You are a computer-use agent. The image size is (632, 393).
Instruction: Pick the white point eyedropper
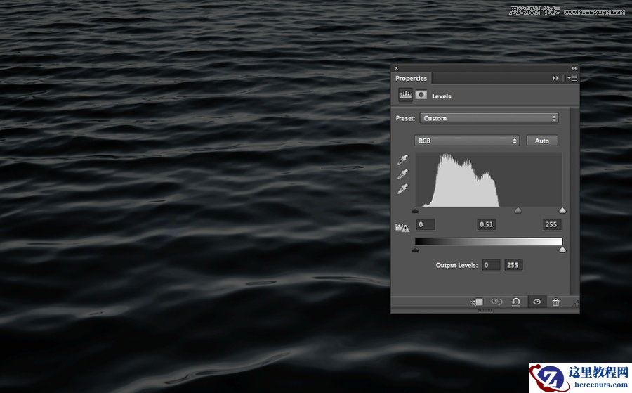tap(402, 189)
